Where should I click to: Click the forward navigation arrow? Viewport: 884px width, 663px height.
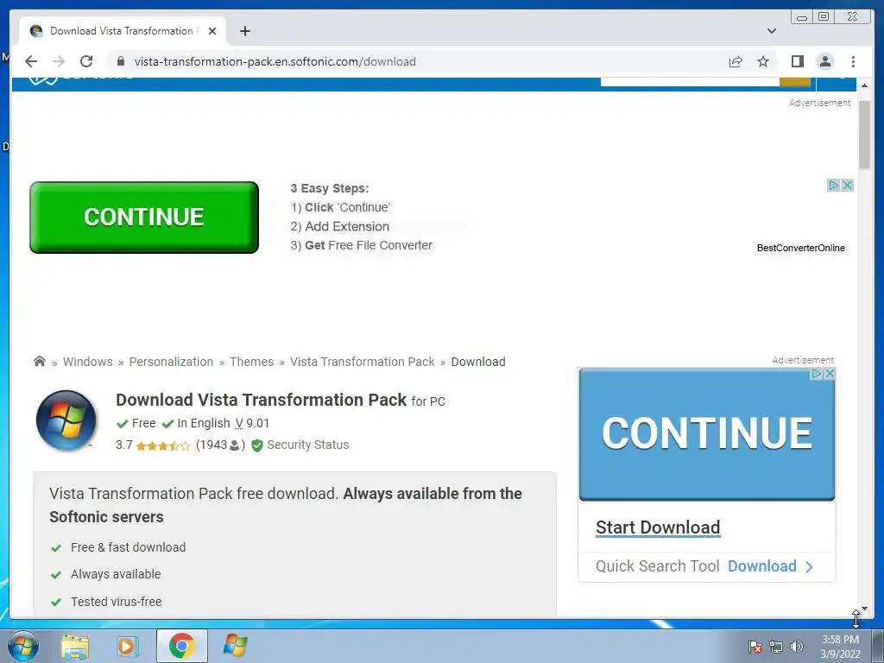point(59,61)
